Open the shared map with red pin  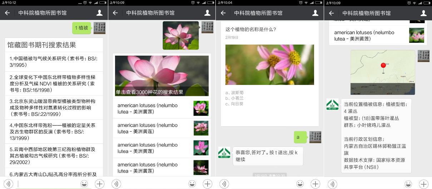coord(383,72)
